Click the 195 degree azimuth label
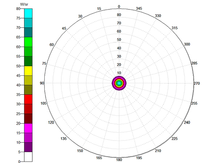The width and height of the screenshot is (218, 163). point(139,158)
